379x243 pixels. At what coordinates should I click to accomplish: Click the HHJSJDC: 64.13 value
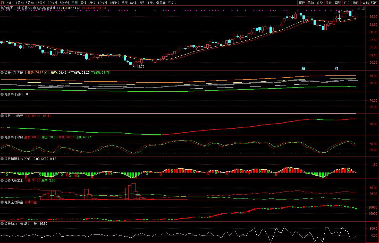click(x=94, y=8)
